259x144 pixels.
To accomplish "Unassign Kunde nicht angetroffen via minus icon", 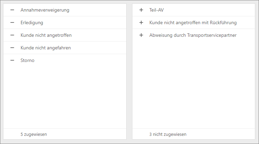I will (x=12, y=35).
